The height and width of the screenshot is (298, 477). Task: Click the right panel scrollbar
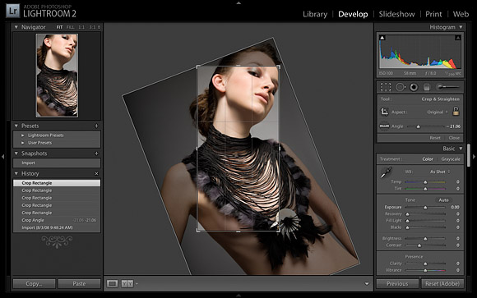[x=469, y=155]
